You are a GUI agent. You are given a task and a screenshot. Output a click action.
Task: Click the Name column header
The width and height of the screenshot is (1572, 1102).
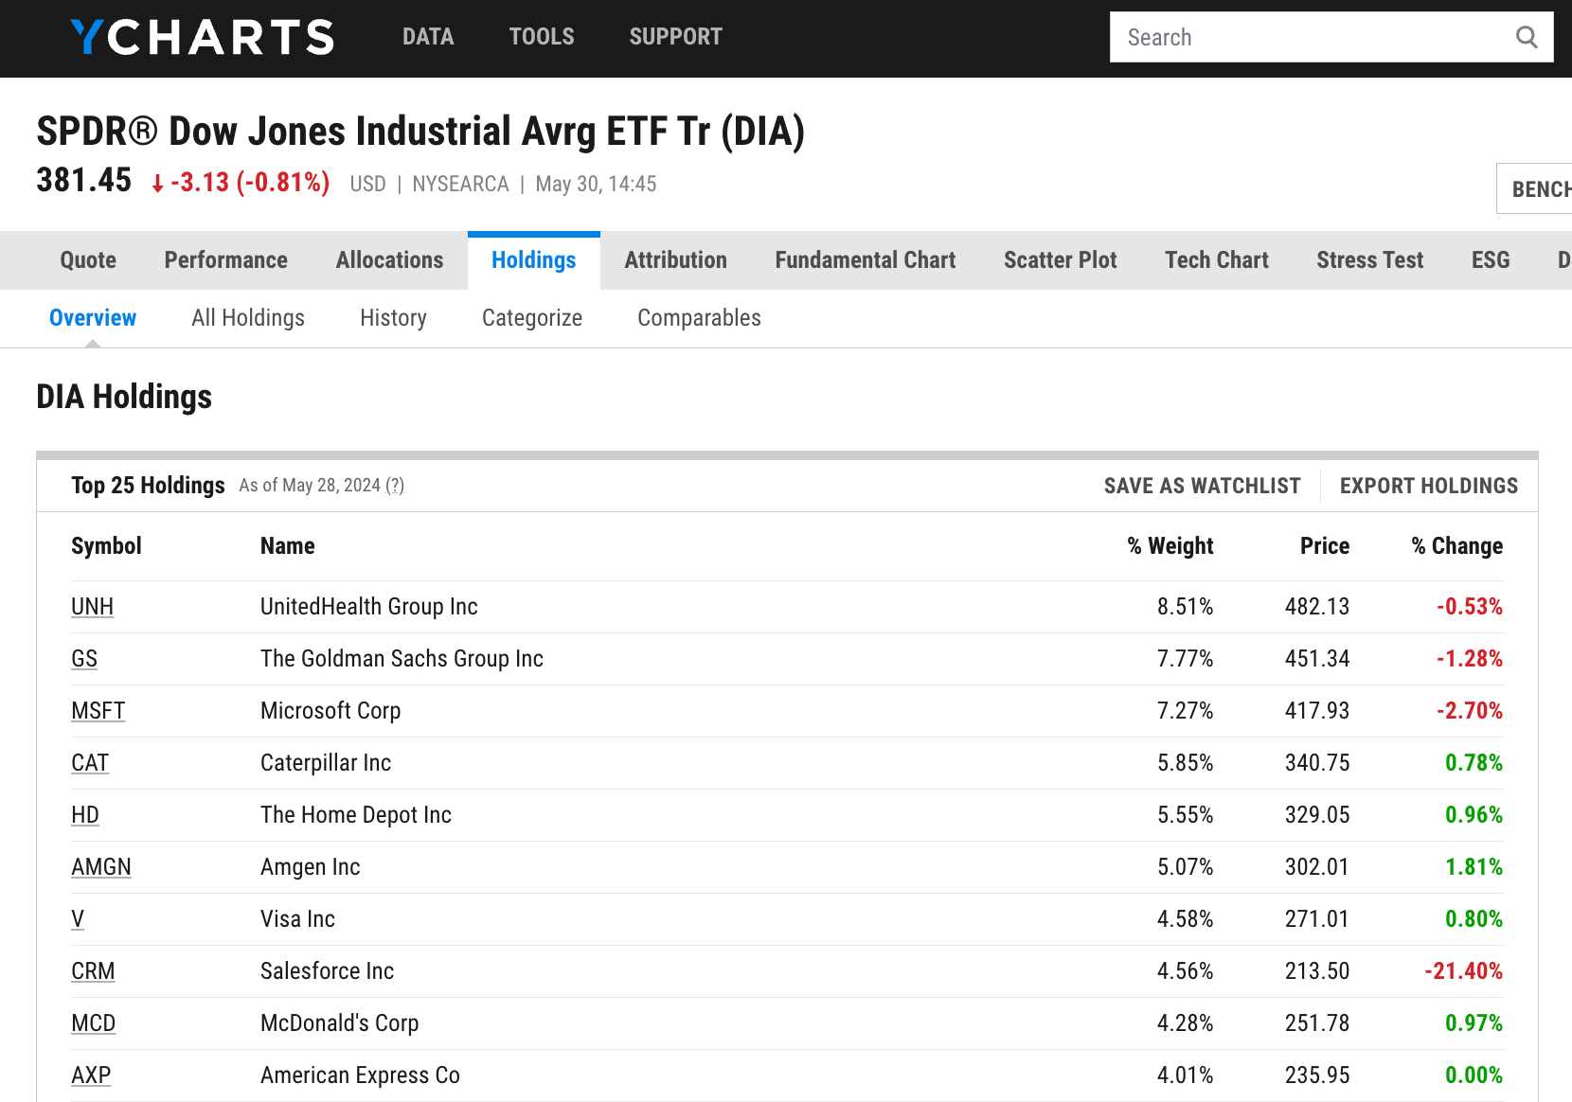[x=288, y=546]
